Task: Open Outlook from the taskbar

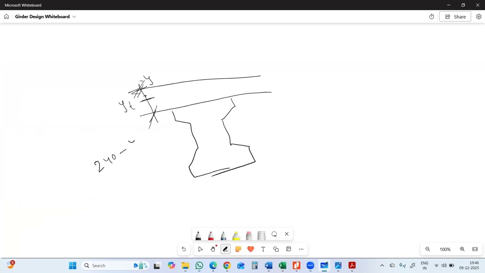Action: point(241,265)
